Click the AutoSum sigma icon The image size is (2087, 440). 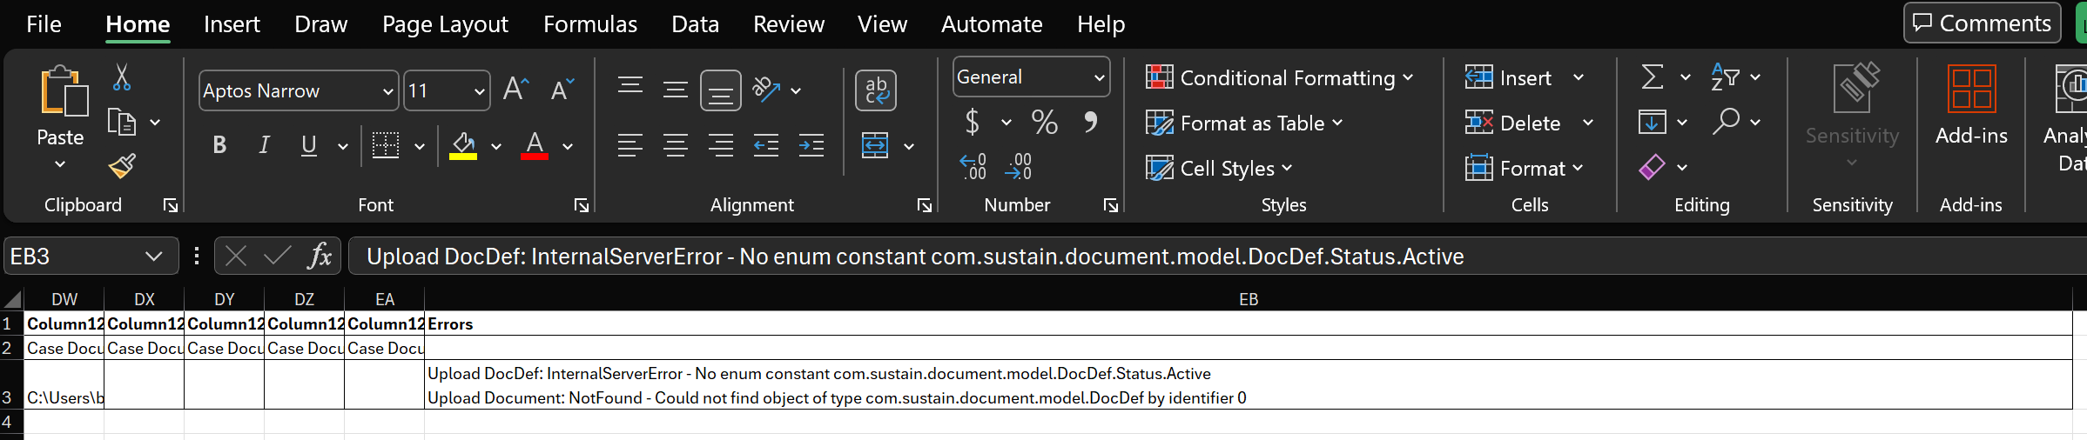pyautogui.click(x=1652, y=77)
